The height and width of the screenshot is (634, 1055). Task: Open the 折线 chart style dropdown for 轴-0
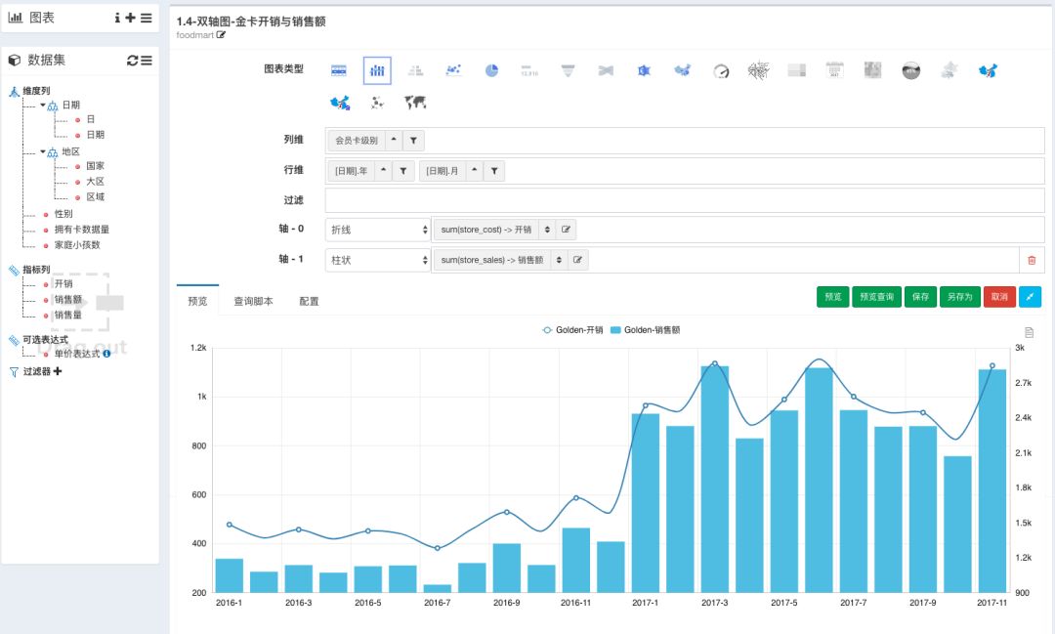point(376,229)
